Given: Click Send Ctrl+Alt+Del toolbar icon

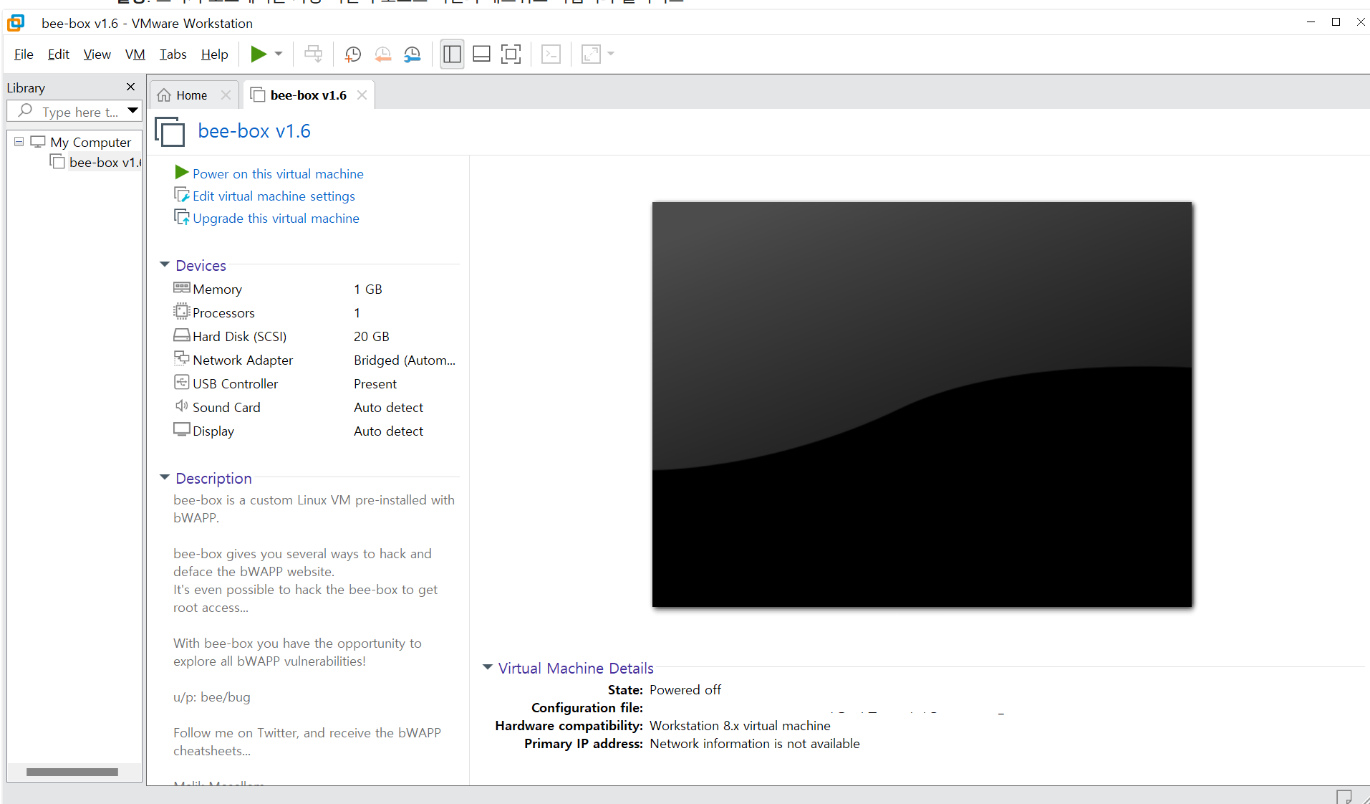Looking at the screenshot, I should (313, 54).
